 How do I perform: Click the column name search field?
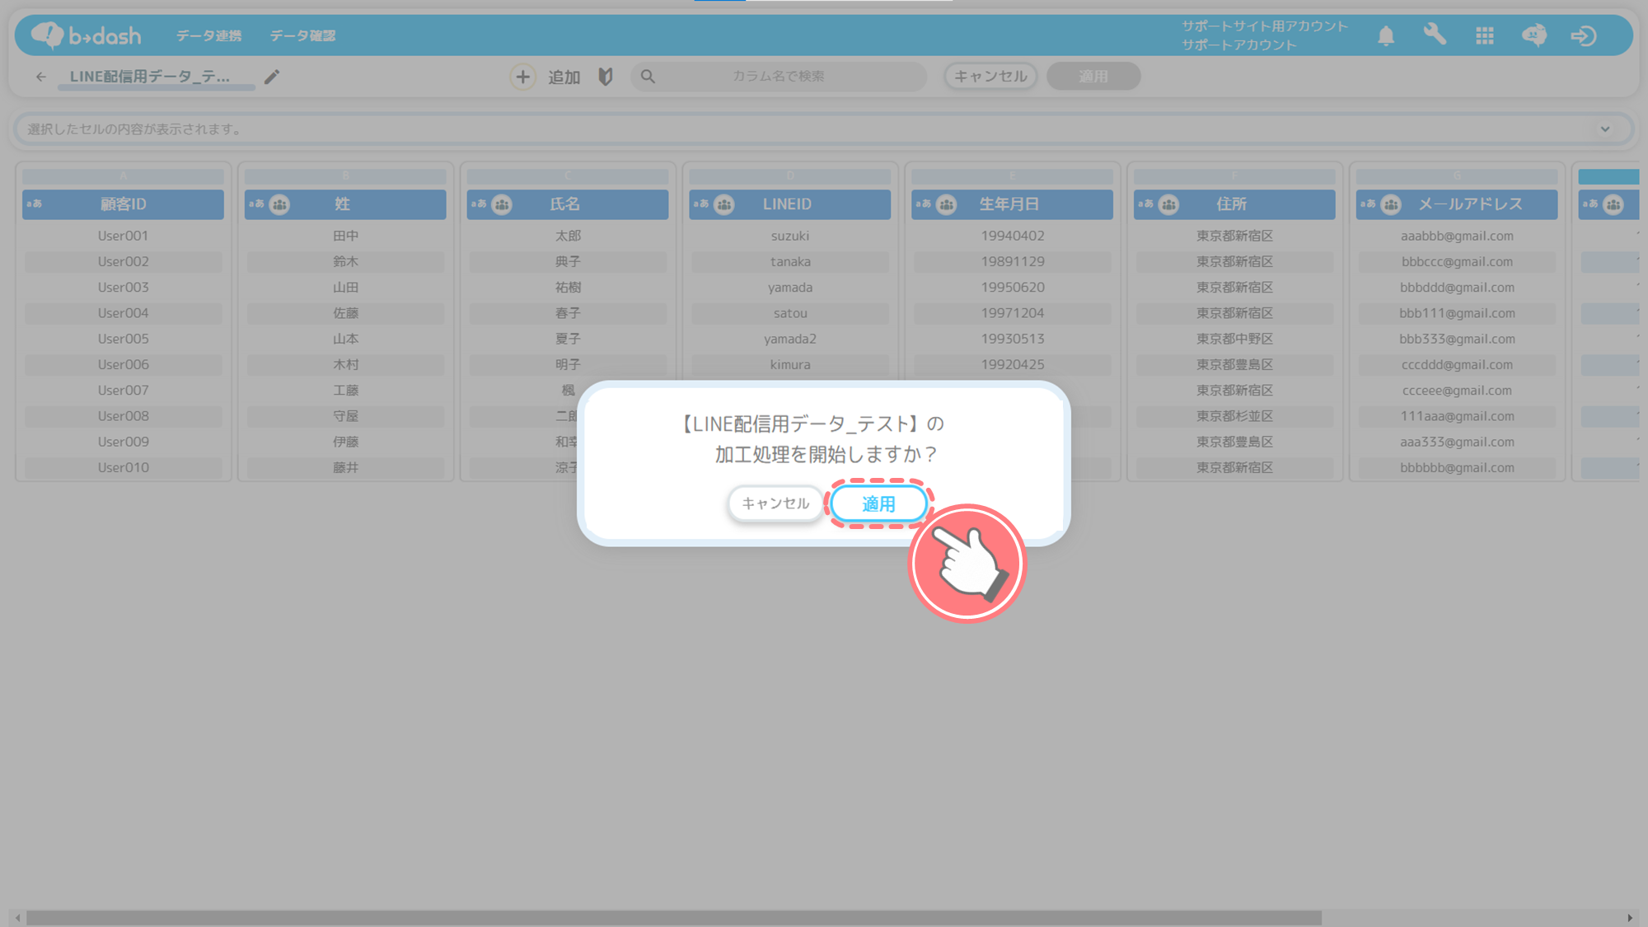[x=778, y=77]
